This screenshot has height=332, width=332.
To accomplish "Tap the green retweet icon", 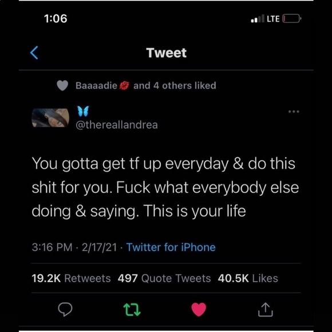I will [132, 310].
